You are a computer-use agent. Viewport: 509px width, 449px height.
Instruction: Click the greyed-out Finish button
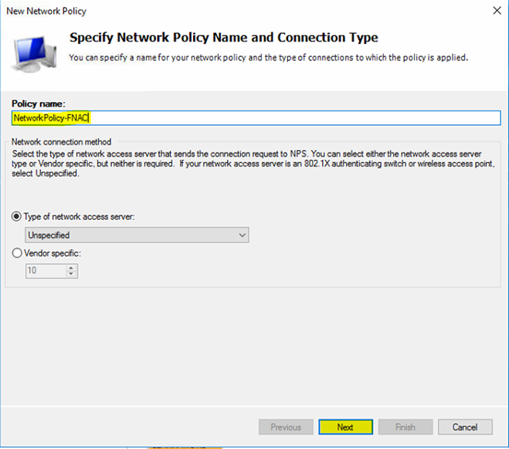405,427
